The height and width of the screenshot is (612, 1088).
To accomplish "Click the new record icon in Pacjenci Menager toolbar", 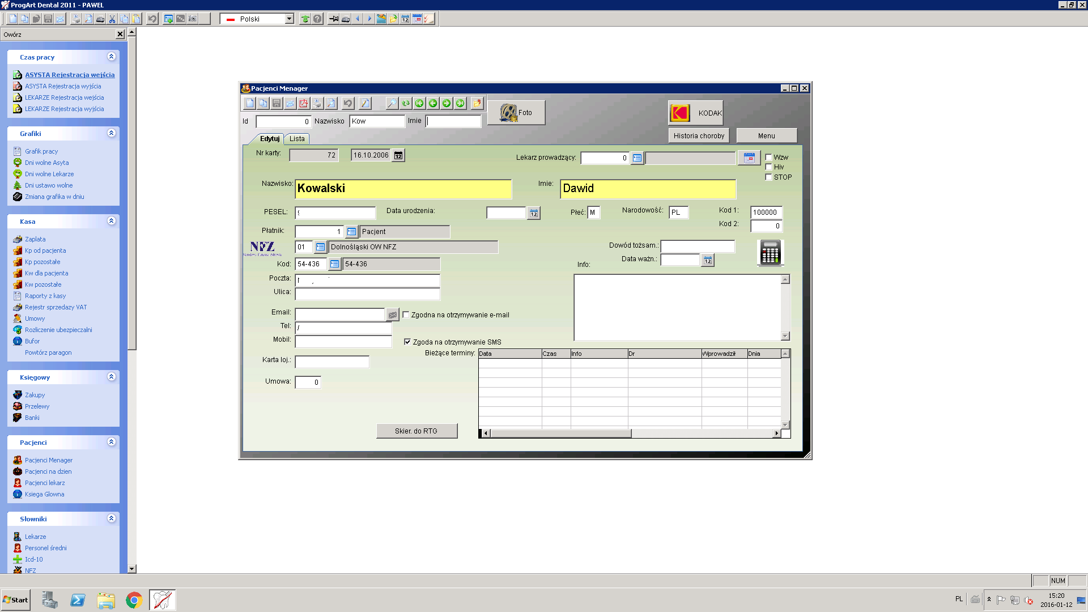I will click(249, 103).
